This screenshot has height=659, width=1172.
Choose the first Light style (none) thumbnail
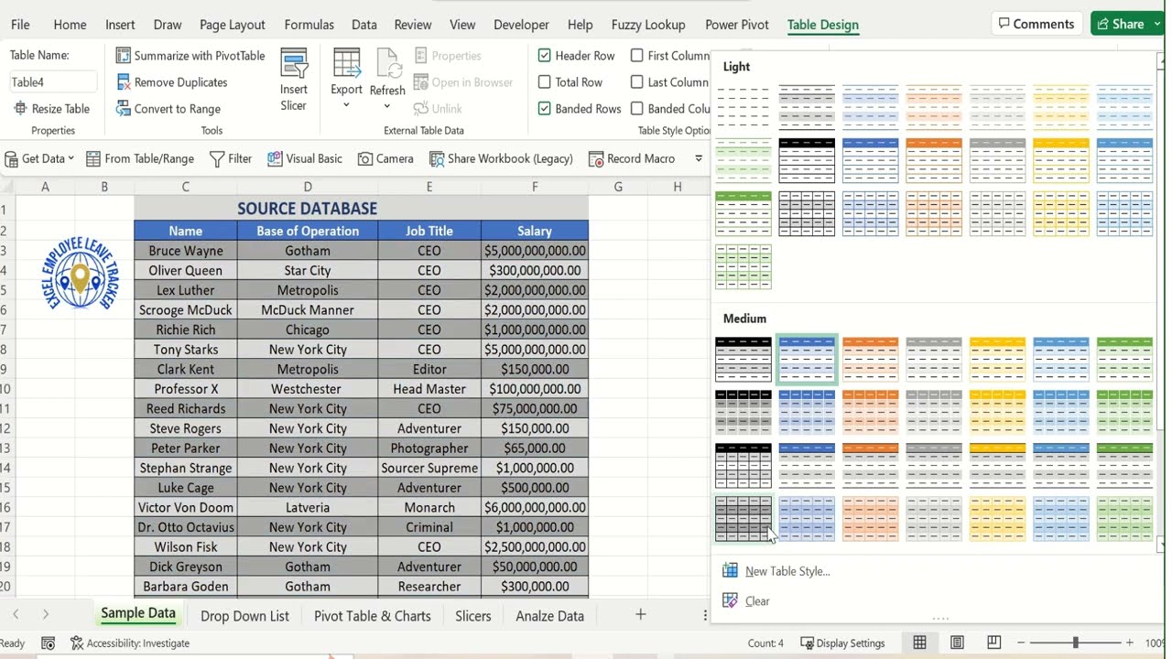pos(743,108)
